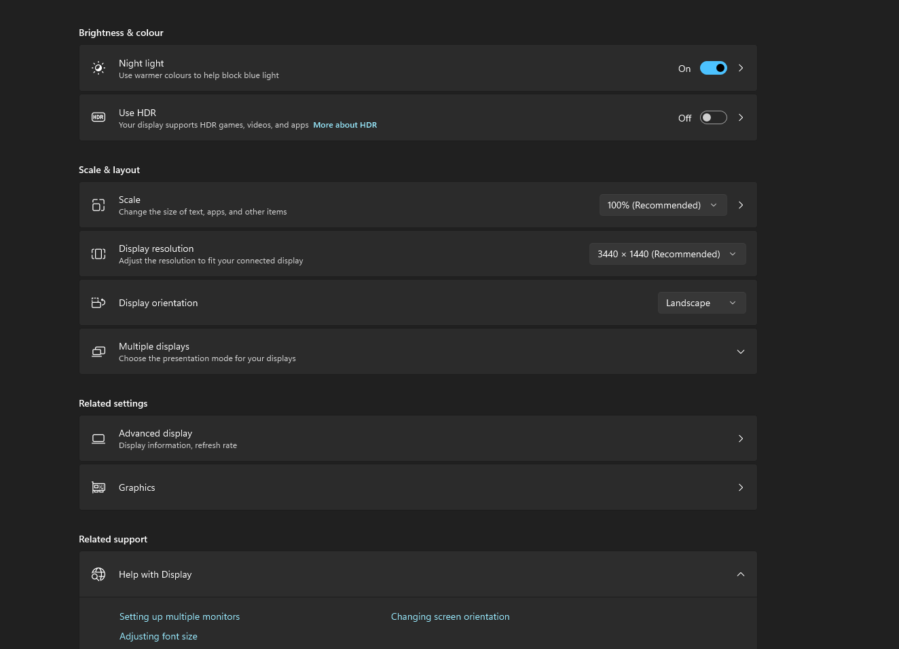Viewport: 899px width, 649px height.
Task: Open the More about HDR link
Action: pos(345,125)
